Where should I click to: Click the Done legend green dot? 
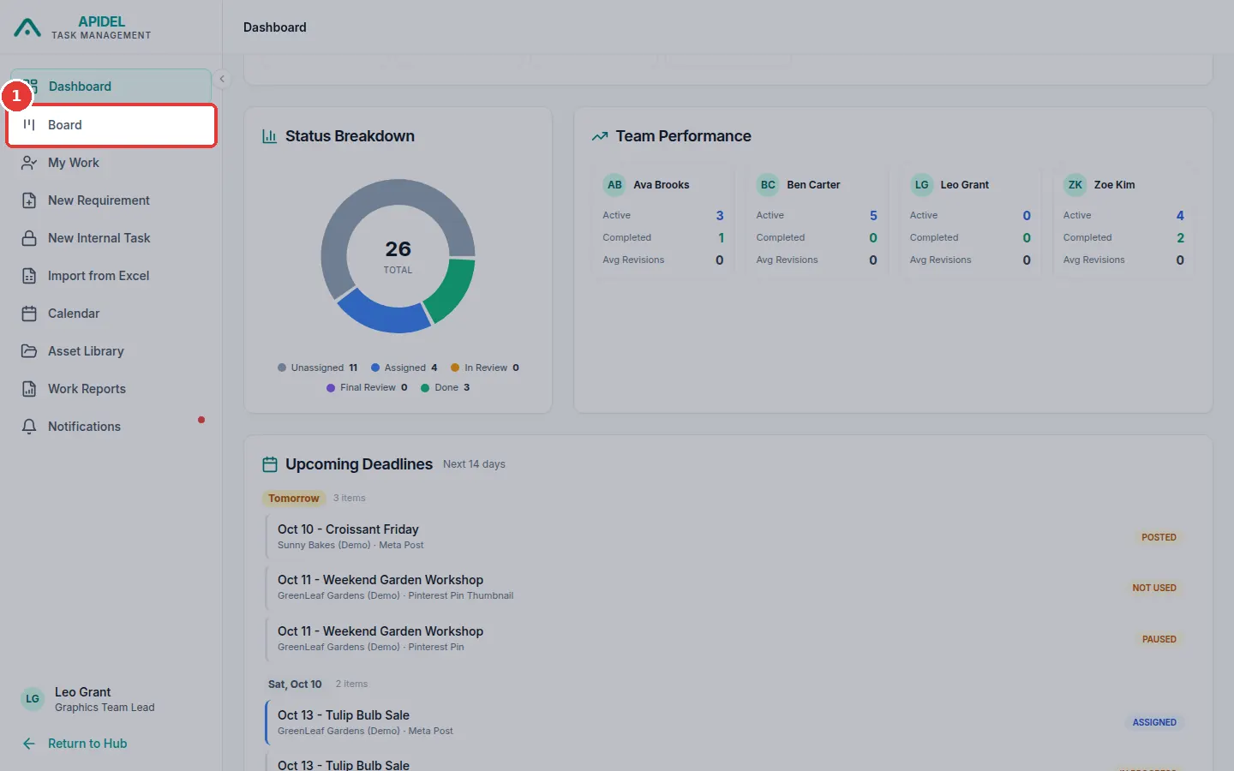pos(425,387)
